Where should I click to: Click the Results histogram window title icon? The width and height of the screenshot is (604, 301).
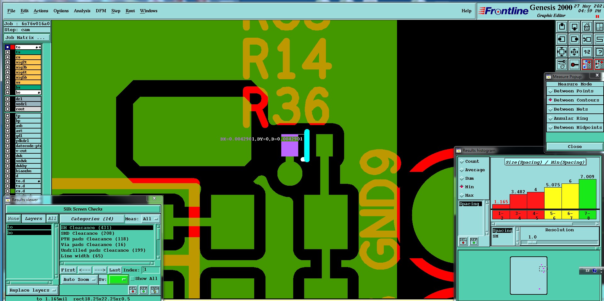459,150
